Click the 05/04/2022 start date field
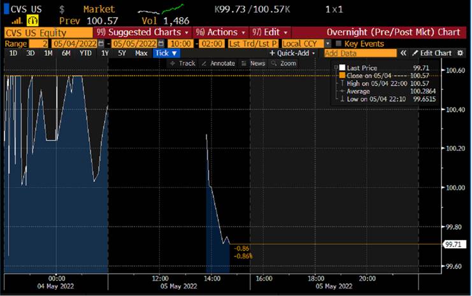 pos(75,44)
